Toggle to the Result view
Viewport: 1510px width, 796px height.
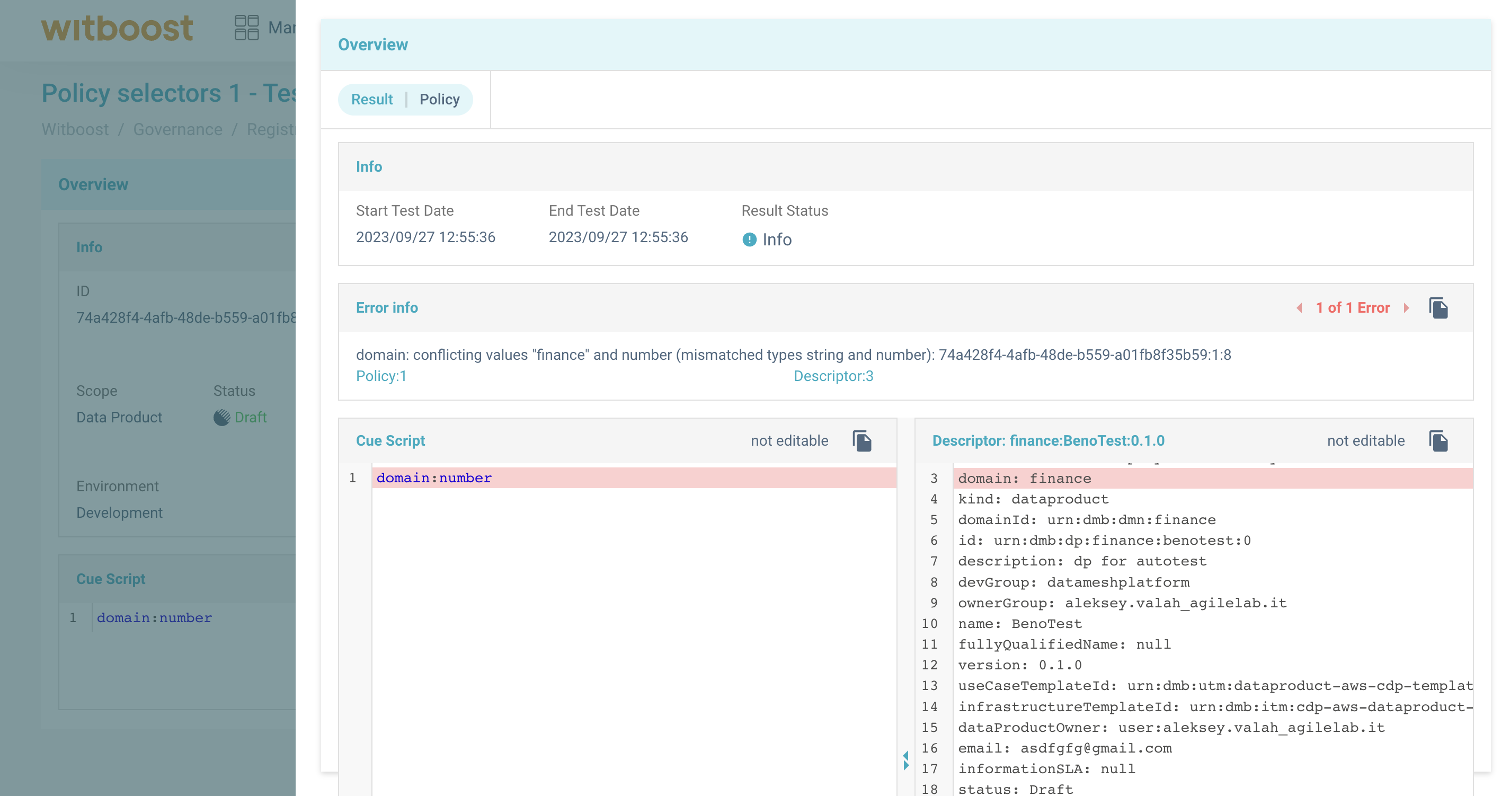click(x=371, y=100)
